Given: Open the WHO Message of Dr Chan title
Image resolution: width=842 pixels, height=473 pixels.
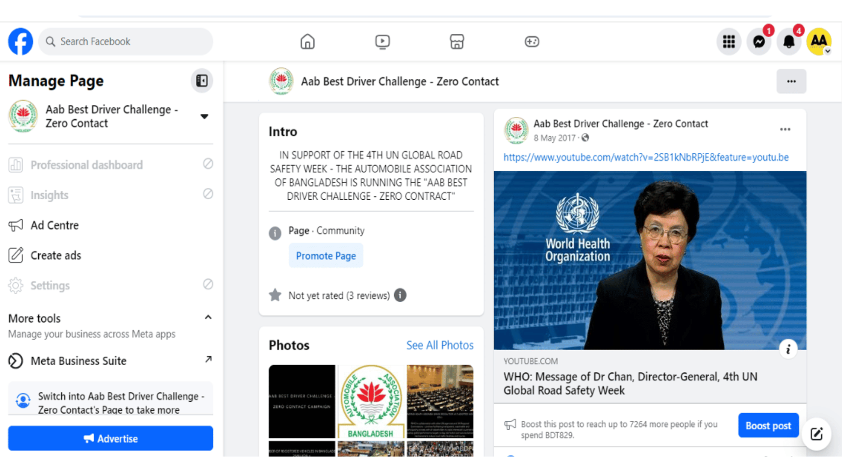Looking at the screenshot, I should click(630, 383).
